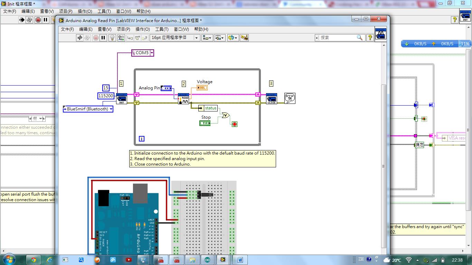
Task: Select the Or logic gate node
Action: point(226,115)
